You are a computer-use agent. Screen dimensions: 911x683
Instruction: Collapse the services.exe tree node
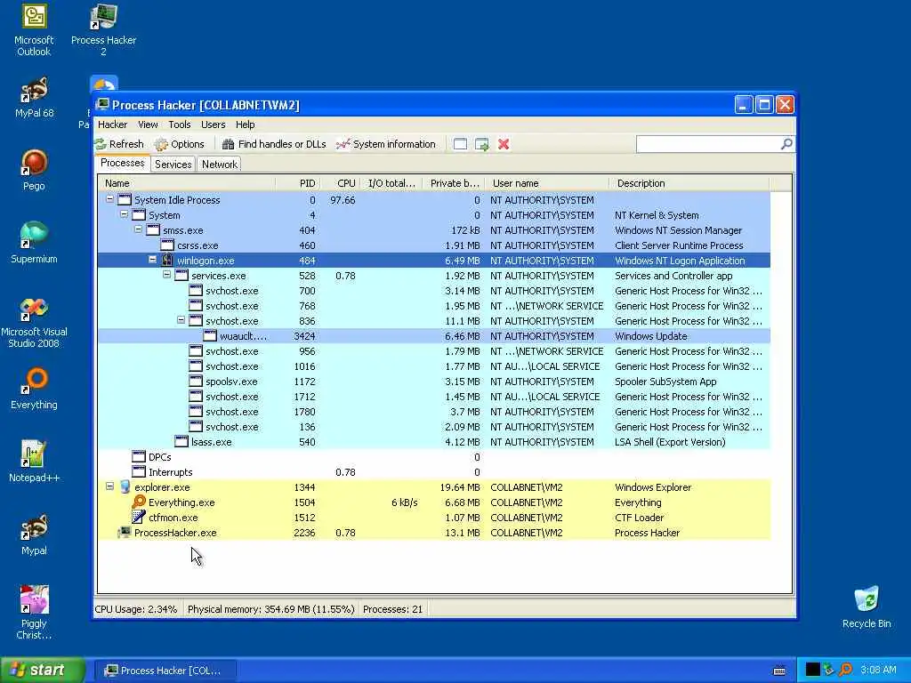pyautogui.click(x=166, y=275)
